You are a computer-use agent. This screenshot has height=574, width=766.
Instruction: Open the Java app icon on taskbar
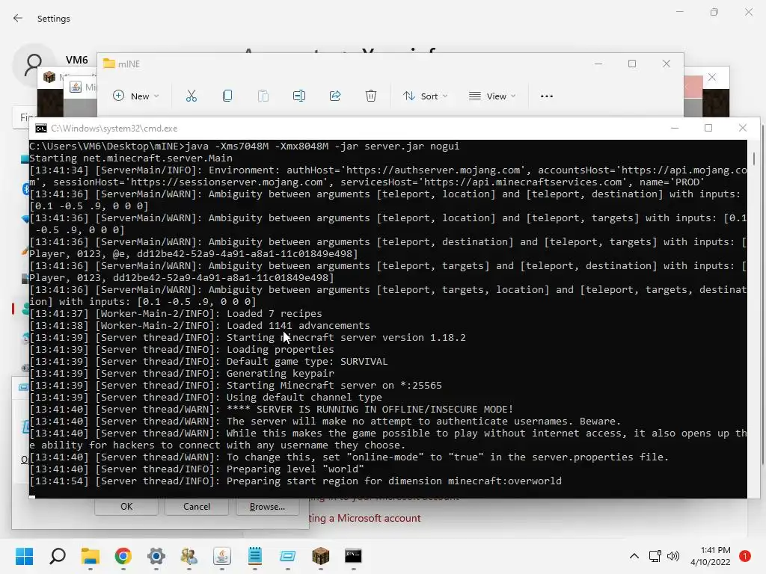pyautogui.click(x=221, y=556)
